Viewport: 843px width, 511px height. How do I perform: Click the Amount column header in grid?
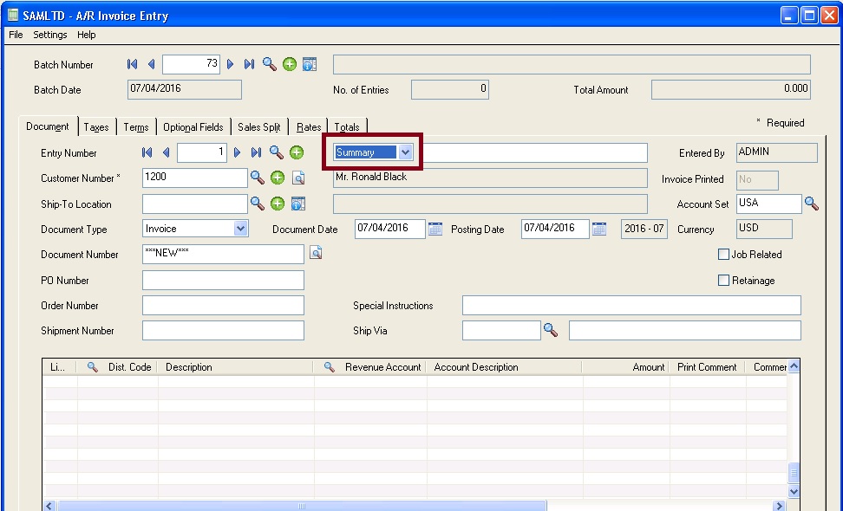(626, 367)
